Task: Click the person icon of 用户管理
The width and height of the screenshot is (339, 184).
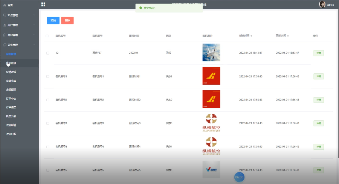Action: pyautogui.click(x=5, y=25)
